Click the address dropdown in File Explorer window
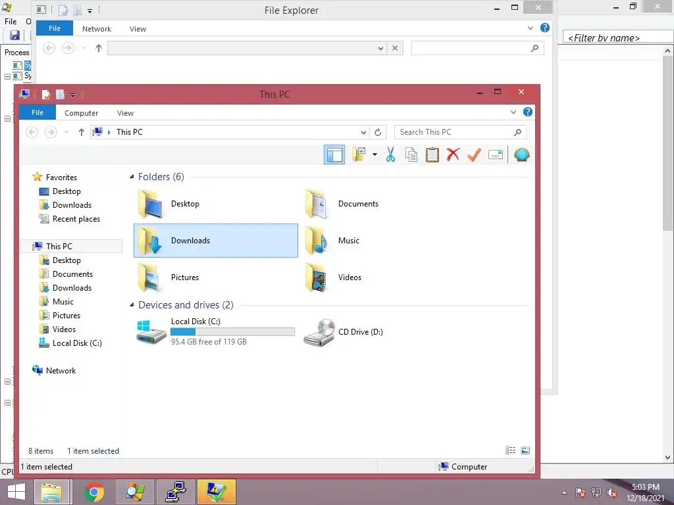 tap(380, 48)
